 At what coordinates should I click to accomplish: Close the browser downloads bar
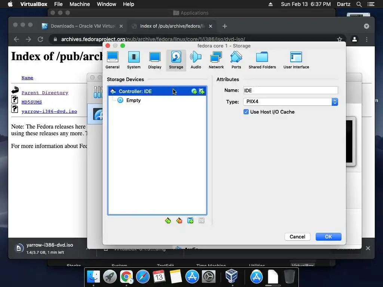tap(368, 248)
